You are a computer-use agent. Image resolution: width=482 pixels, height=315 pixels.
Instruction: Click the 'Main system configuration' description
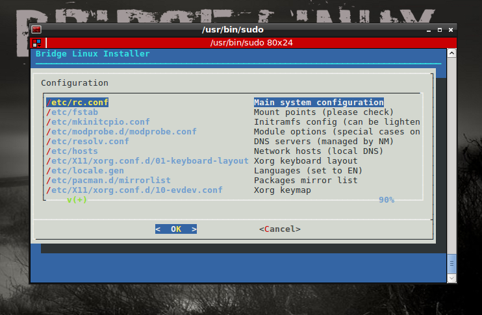coord(319,103)
